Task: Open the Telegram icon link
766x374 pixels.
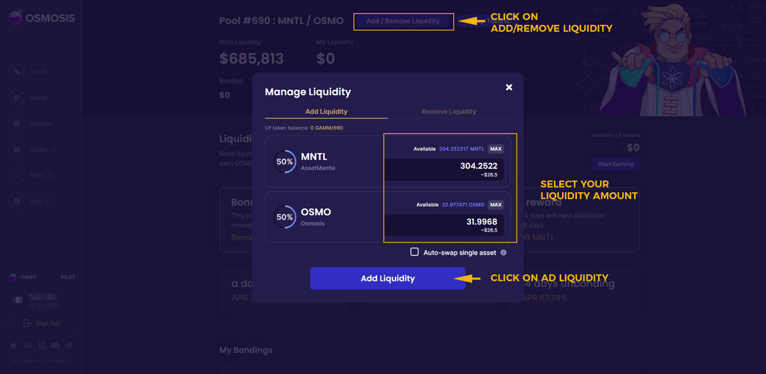Action: tap(69, 345)
